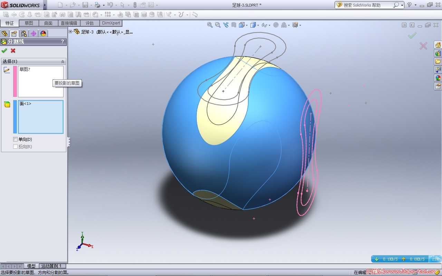
Task: Switch to the 运动算例 1 bottom tab
Action: coord(52,266)
